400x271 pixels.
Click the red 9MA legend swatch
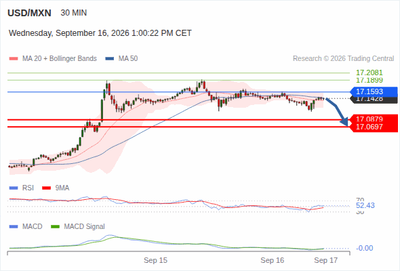click(x=46, y=188)
